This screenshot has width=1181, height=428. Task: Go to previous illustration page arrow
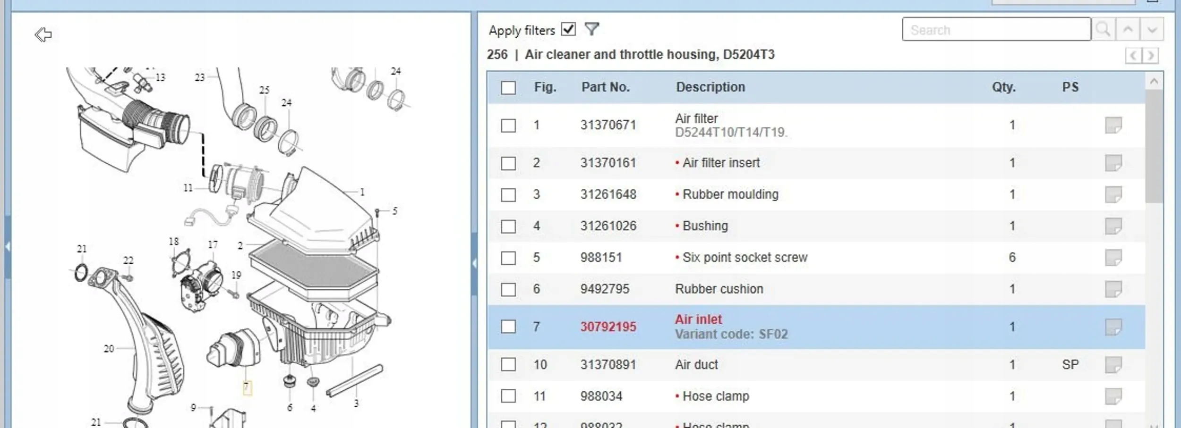coord(1133,56)
